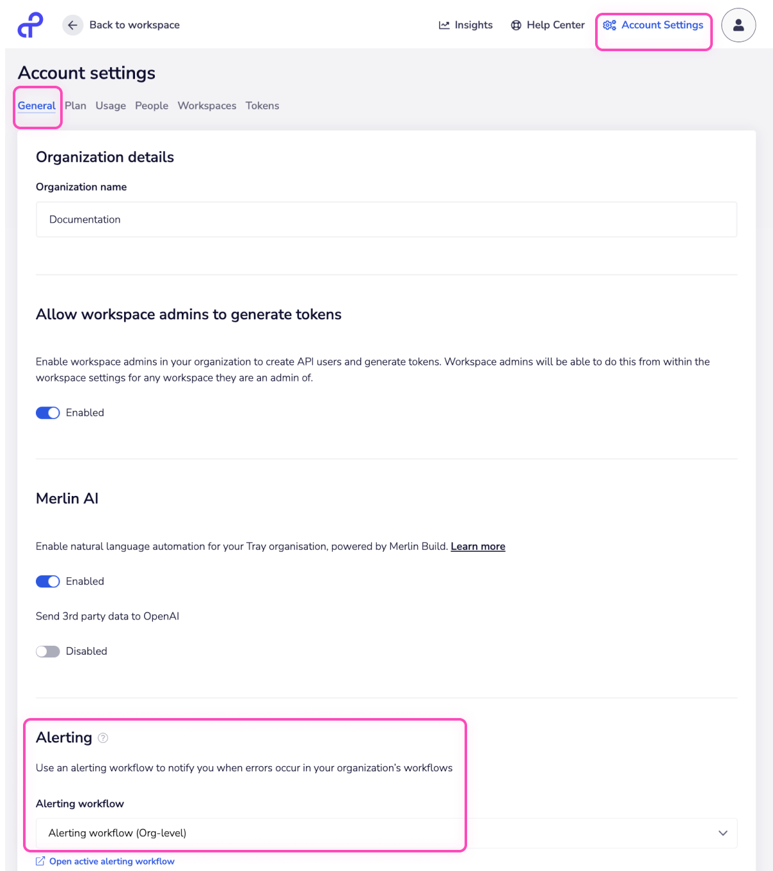The width and height of the screenshot is (773, 871).
Task: Click the Insights chart icon
Action: [444, 25]
